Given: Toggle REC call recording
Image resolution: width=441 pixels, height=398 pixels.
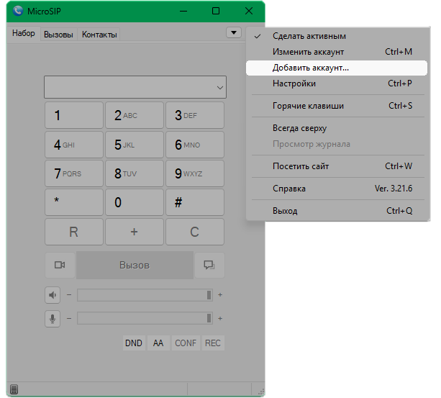Looking at the screenshot, I should tap(213, 343).
